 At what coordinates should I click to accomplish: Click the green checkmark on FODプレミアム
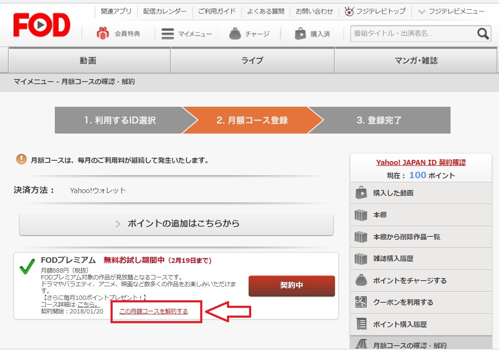click(27, 267)
